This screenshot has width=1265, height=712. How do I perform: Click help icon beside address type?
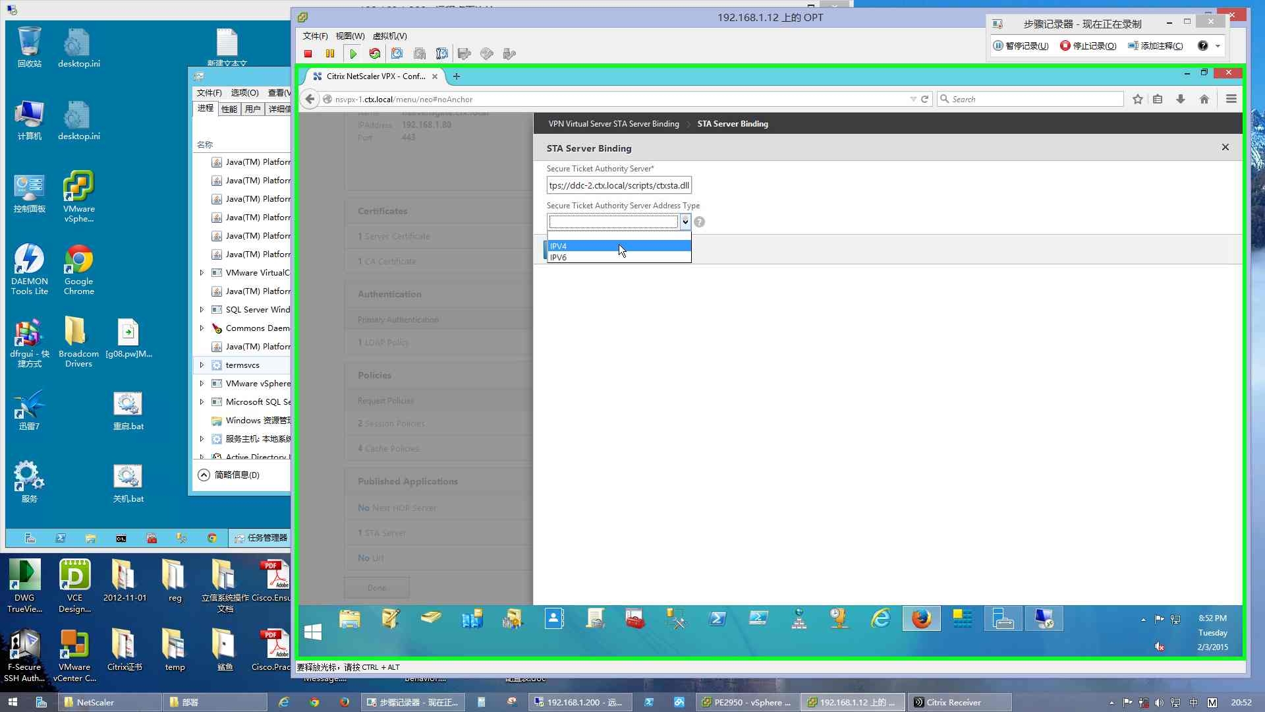pos(700,222)
